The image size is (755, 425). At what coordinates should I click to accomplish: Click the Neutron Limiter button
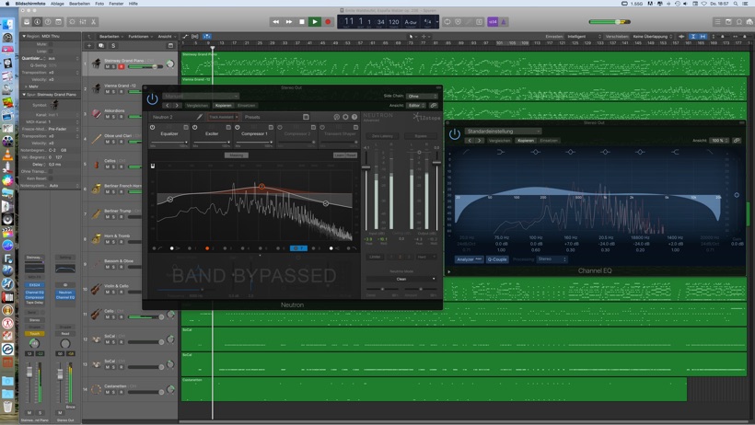point(375,257)
